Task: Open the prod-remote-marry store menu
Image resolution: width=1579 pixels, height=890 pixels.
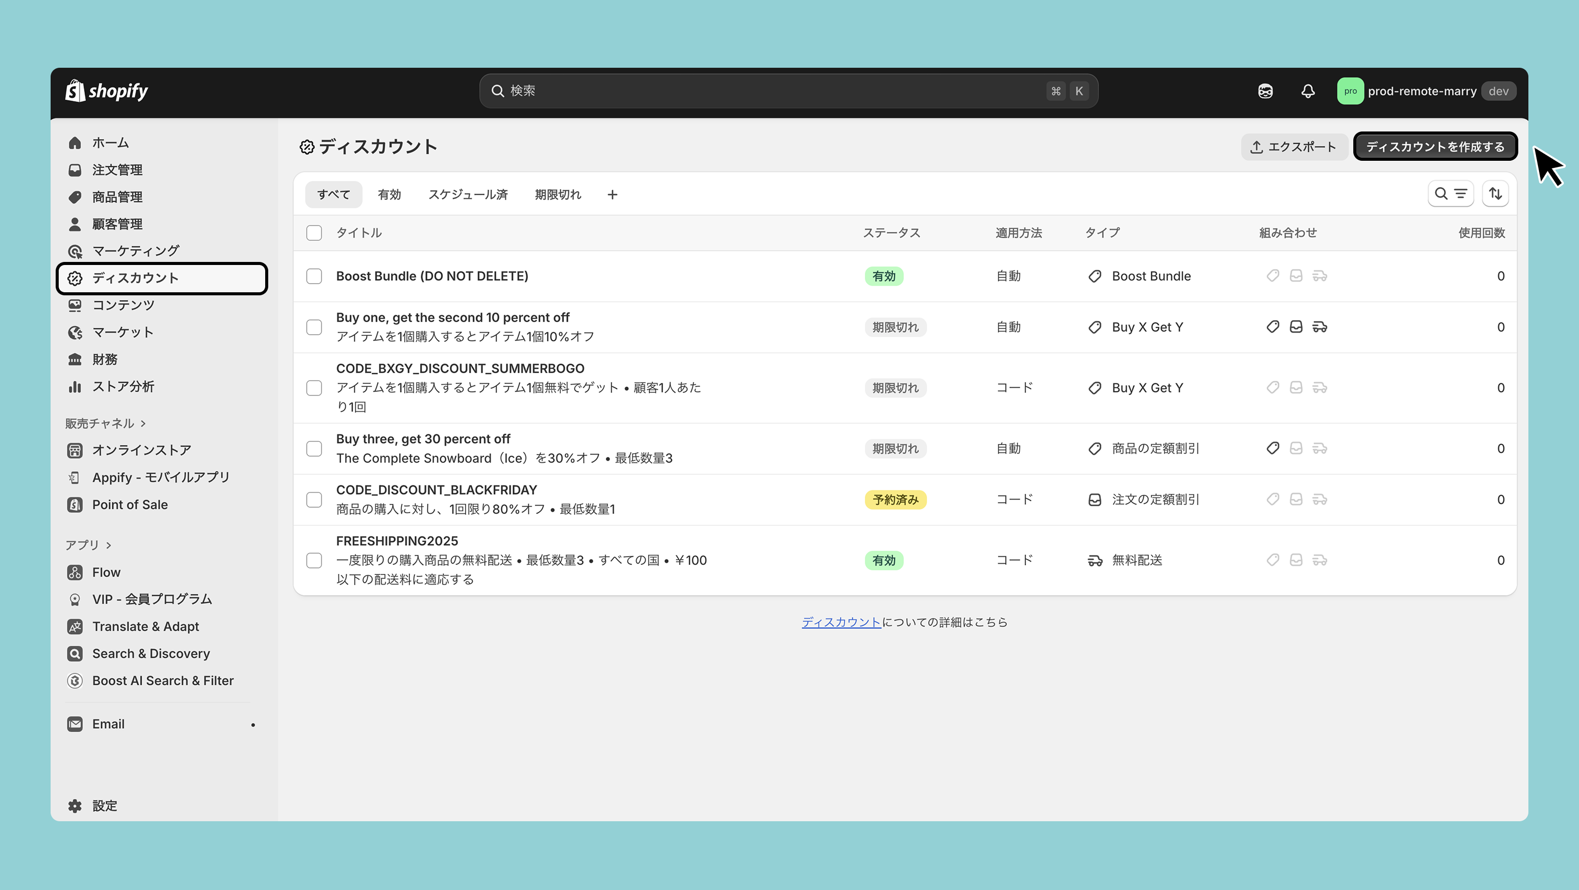Action: pos(1426,91)
